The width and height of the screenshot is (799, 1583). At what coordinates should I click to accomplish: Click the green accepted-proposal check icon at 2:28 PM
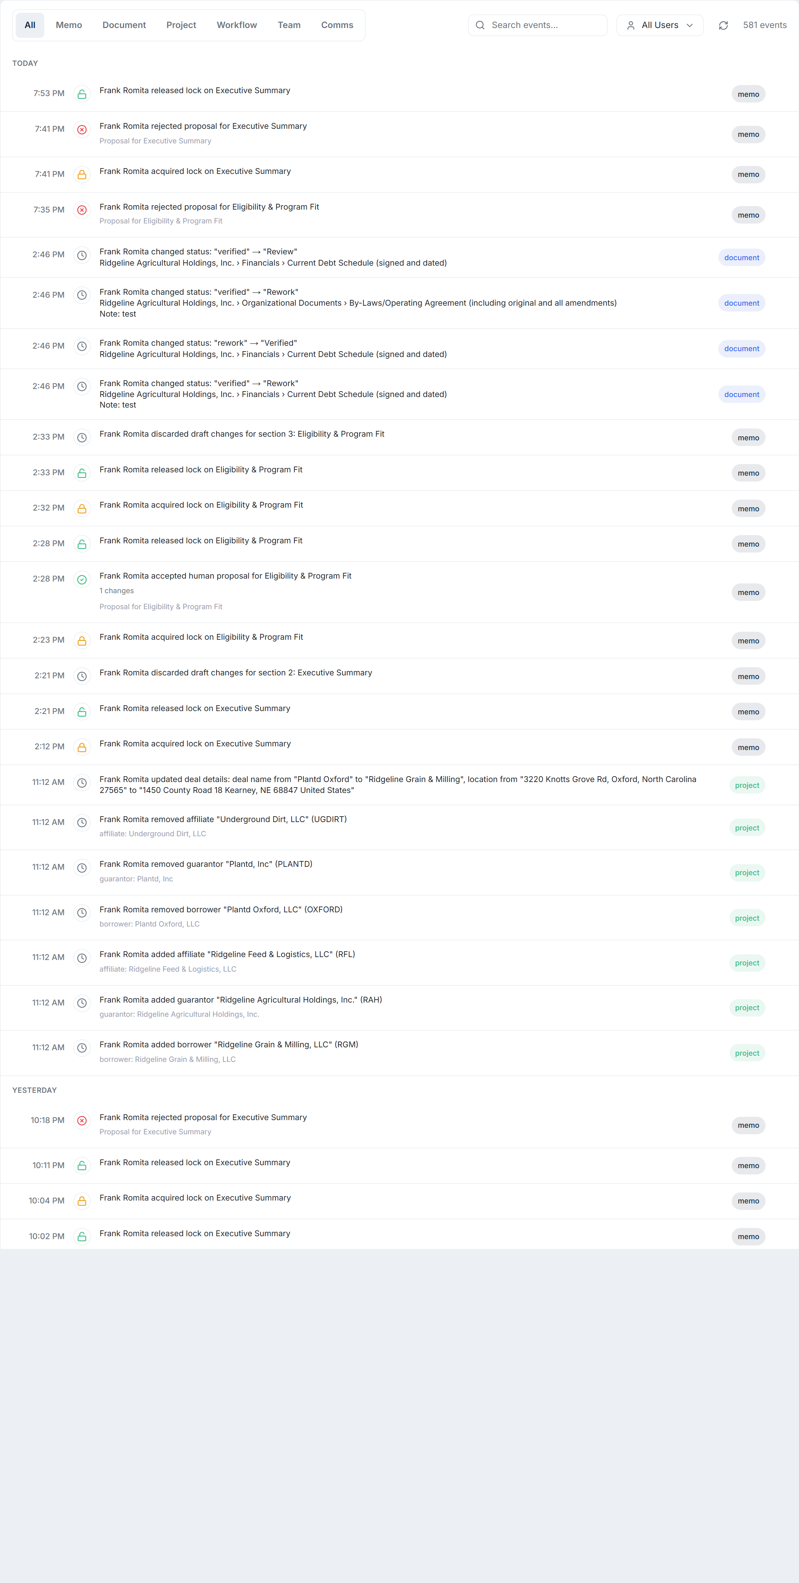(x=82, y=579)
